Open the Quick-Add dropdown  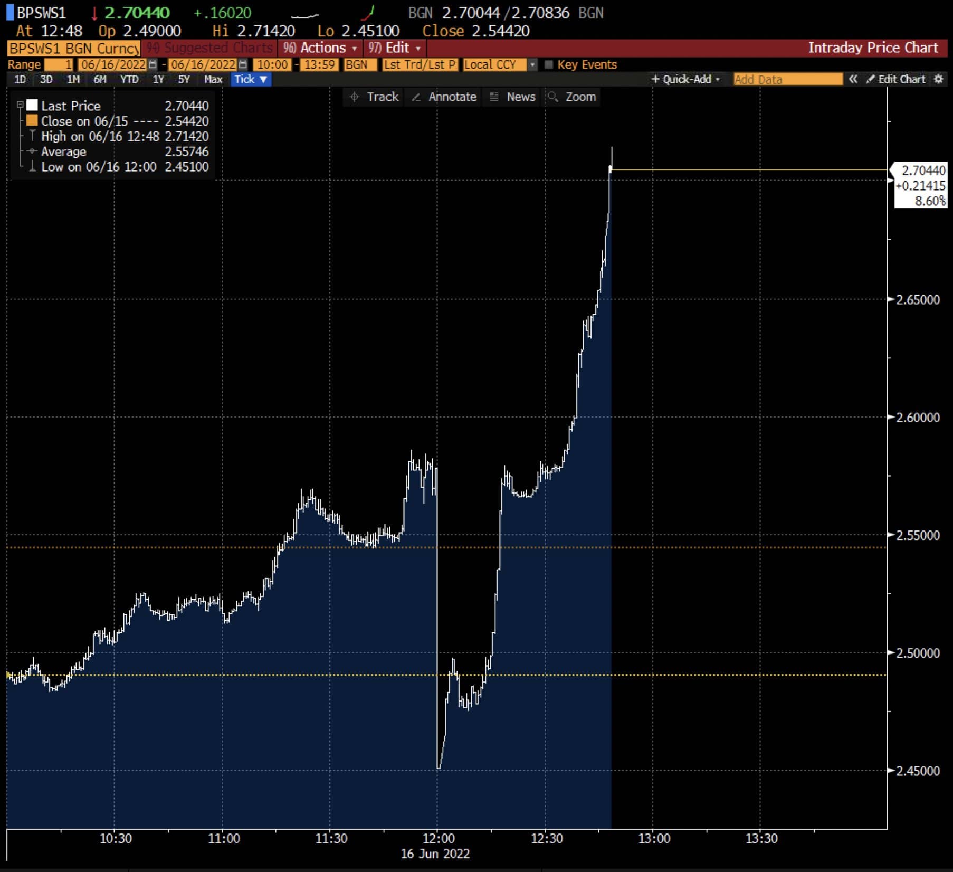[685, 79]
